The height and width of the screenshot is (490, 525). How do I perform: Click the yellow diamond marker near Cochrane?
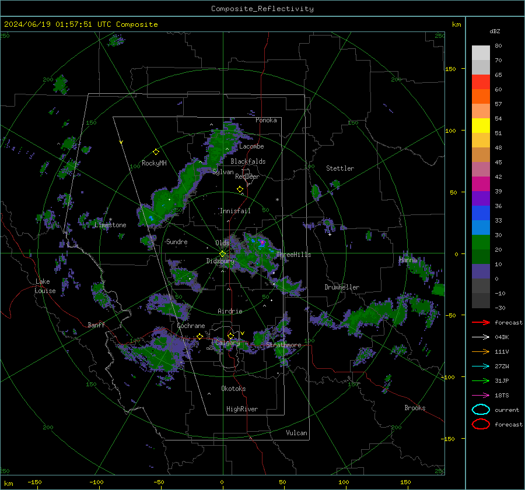[200, 336]
